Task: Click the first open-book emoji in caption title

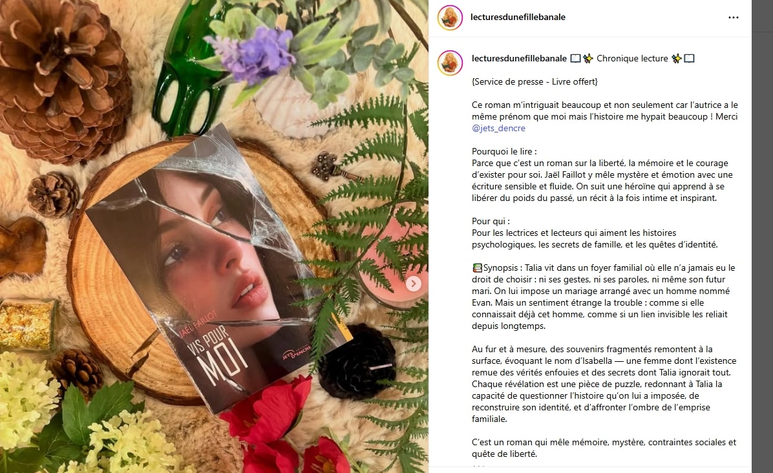Action: [x=575, y=59]
